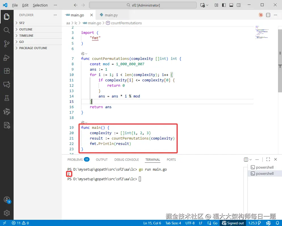Maximize the panel size

click(x=268, y=159)
